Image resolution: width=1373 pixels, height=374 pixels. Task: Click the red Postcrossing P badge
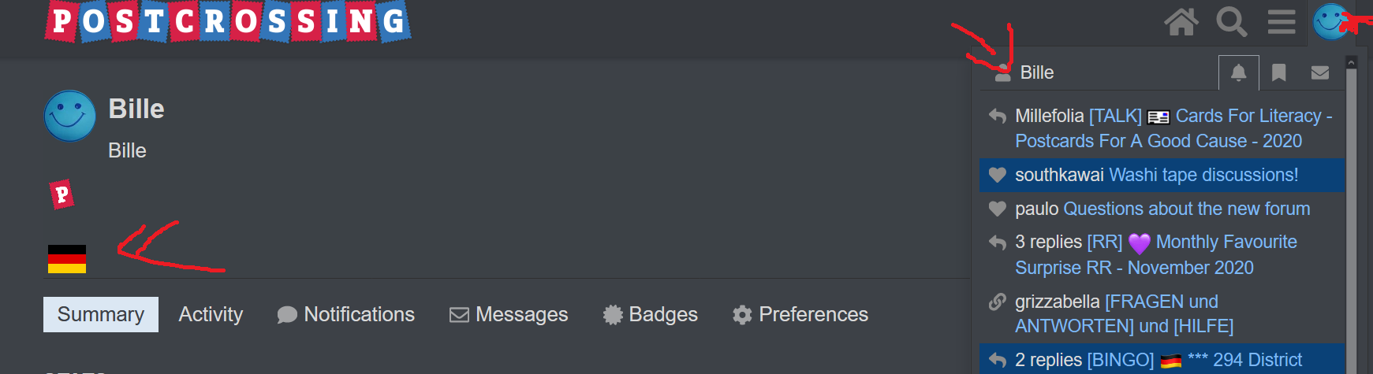62,194
